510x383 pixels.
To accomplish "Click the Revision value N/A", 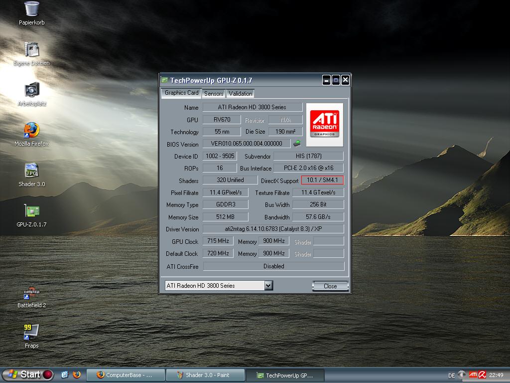I will (285, 120).
